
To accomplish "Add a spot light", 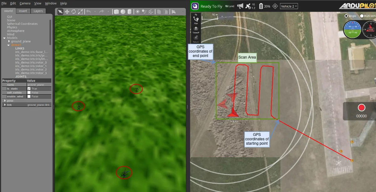I will point(144,12).
